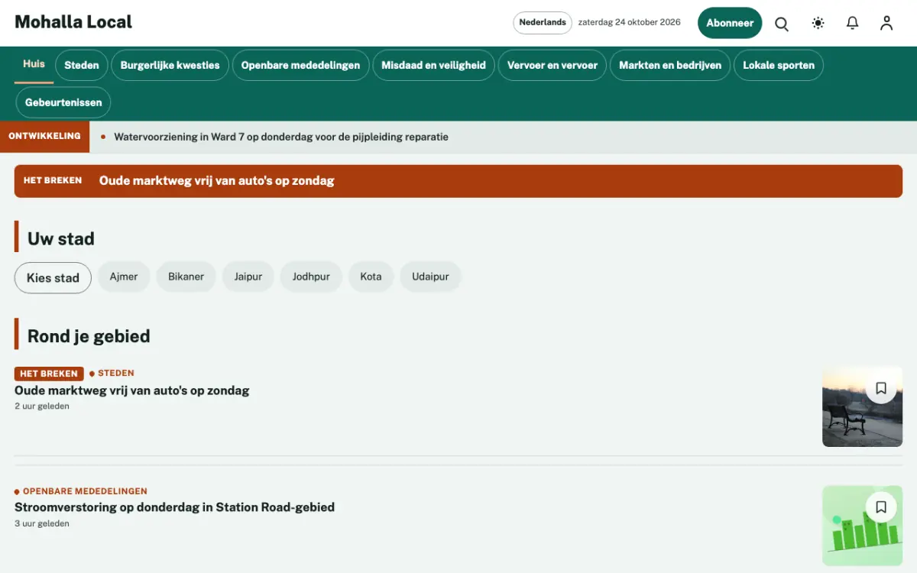Open Vervoer en vervoer section

pyautogui.click(x=552, y=66)
